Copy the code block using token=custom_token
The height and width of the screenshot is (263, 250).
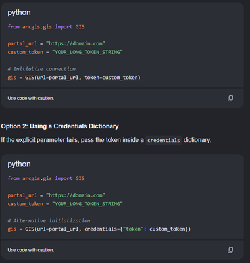click(230, 98)
